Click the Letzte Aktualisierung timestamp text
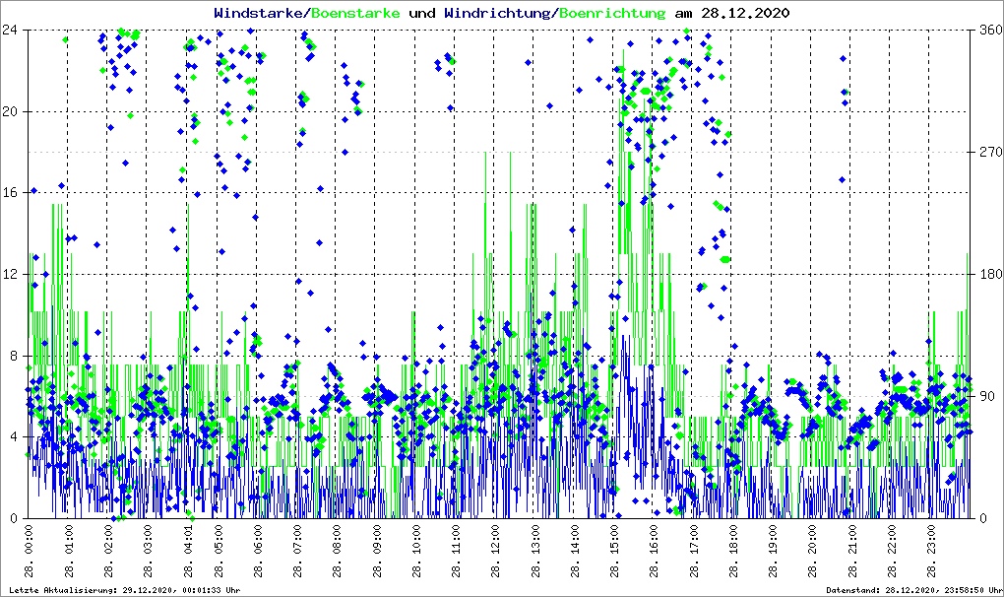Viewport: 1004px width, 597px height. 121,590
